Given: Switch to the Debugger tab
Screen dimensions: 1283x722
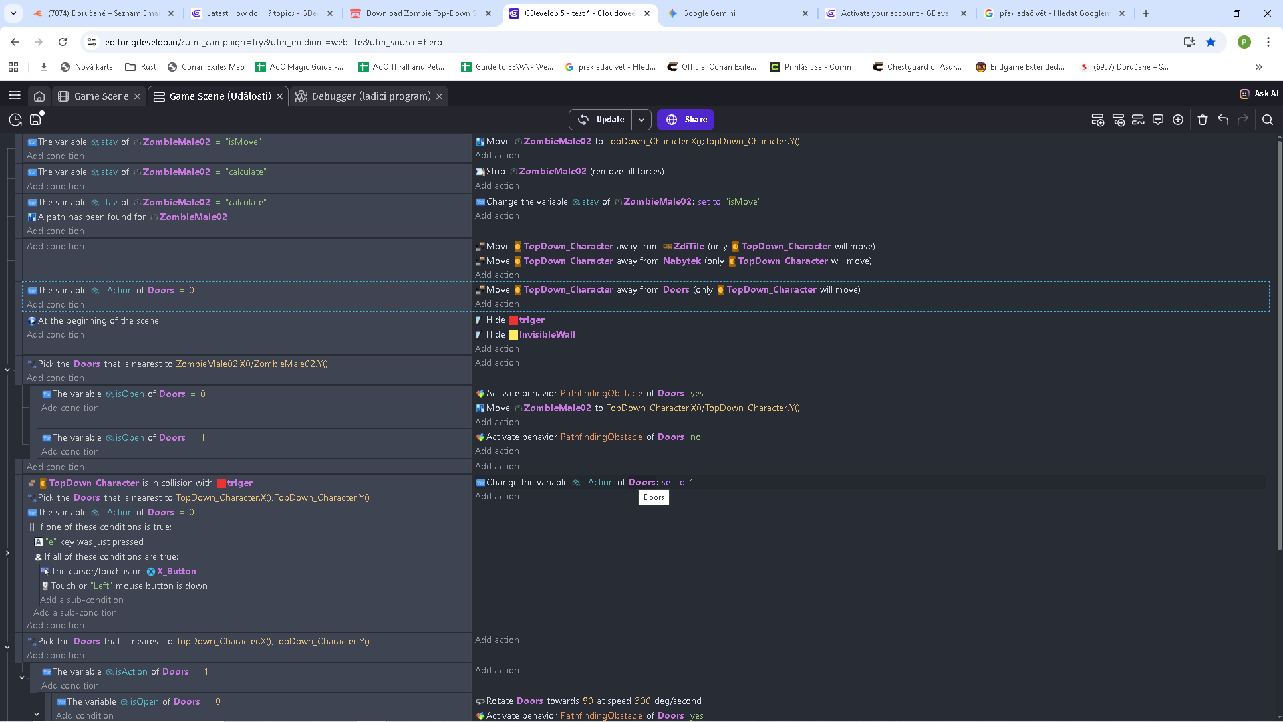Looking at the screenshot, I should point(370,96).
